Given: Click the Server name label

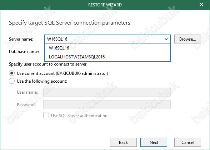Looking at the screenshot, I should (x=21, y=39).
